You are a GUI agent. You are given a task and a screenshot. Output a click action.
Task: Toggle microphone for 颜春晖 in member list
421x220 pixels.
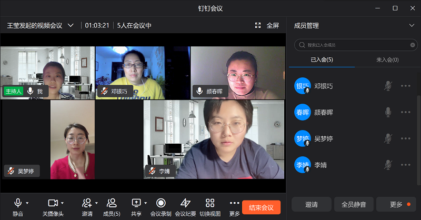(388, 112)
